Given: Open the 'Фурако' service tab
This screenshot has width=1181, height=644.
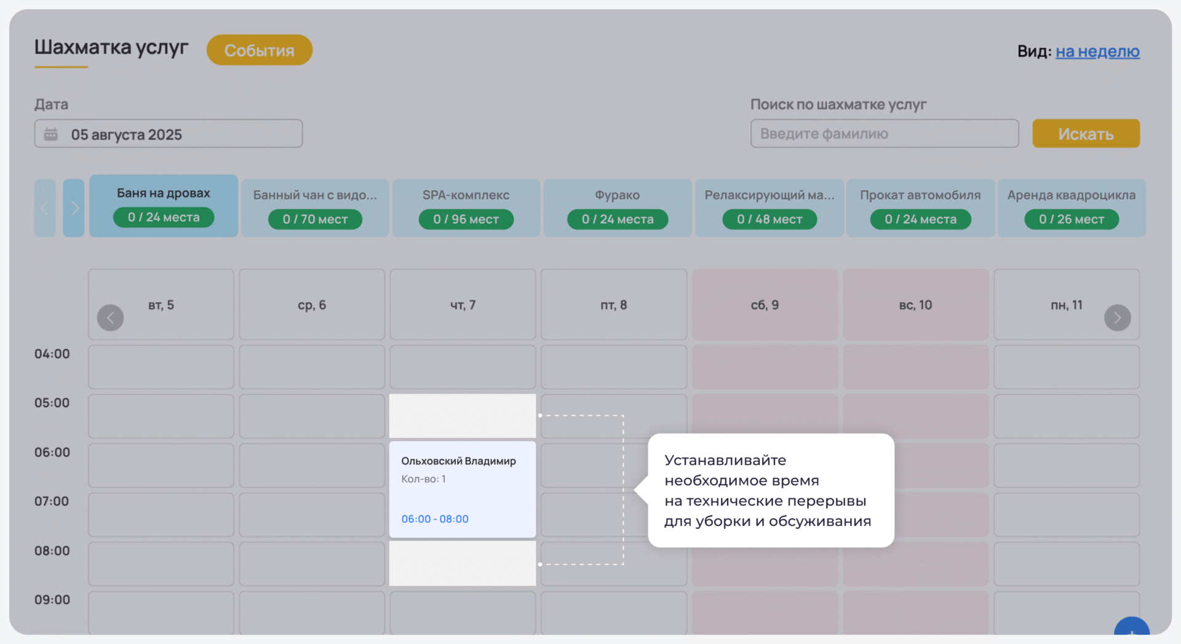Looking at the screenshot, I should (x=617, y=207).
